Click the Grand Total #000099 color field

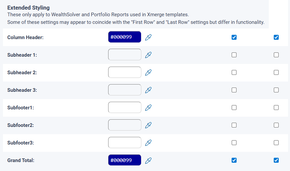[x=125, y=160]
